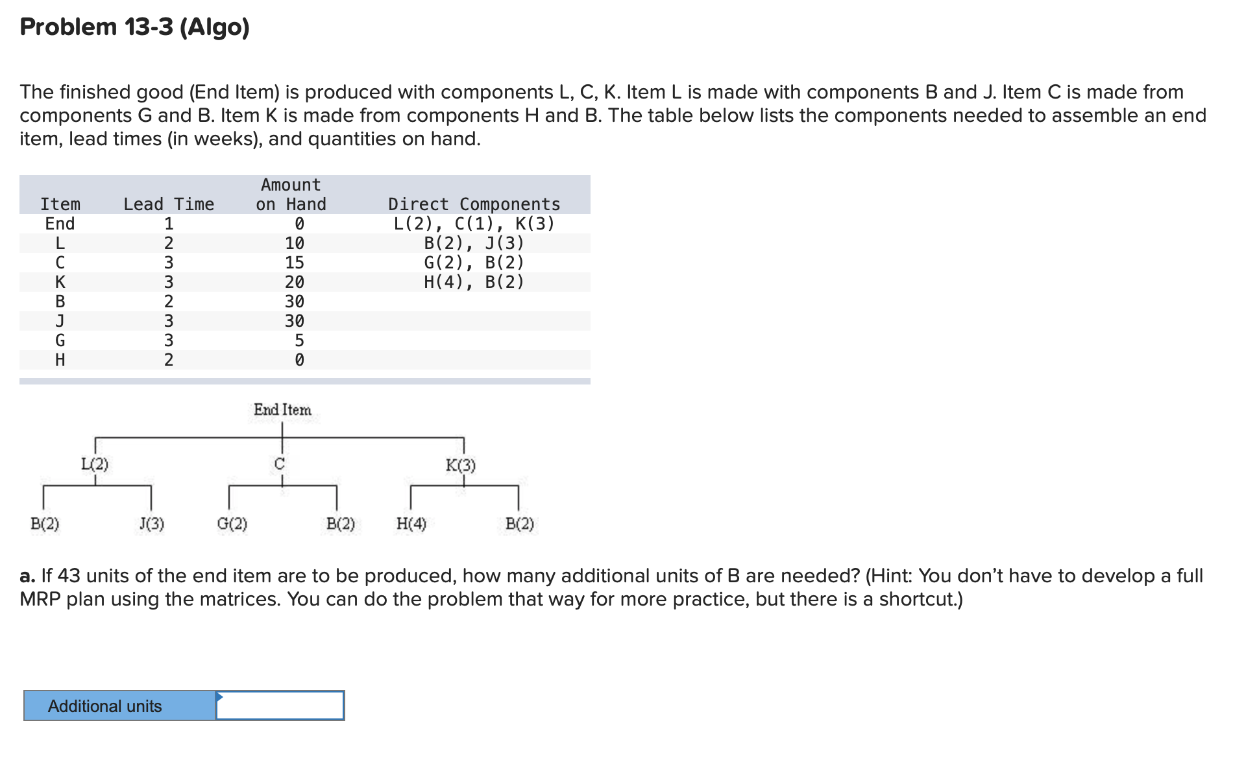Viewport: 1246px width, 769px height.
Task: Select the leftmost B(2) leaf node
Action: (x=44, y=524)
